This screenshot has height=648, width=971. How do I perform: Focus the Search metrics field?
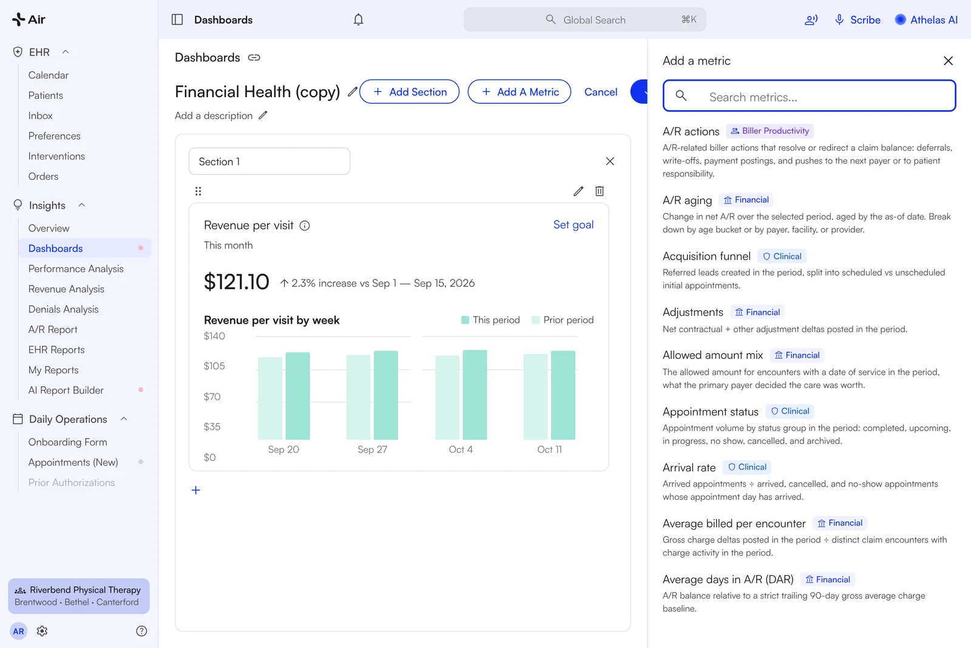[810, 96]
